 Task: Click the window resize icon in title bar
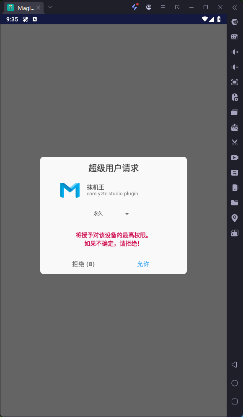click(x=177, y=8)
